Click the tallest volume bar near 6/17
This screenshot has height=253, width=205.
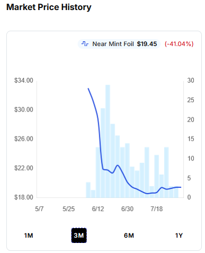[108, 141]
